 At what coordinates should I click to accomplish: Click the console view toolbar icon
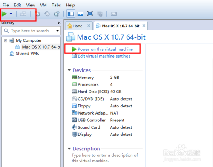pos(114,14)
